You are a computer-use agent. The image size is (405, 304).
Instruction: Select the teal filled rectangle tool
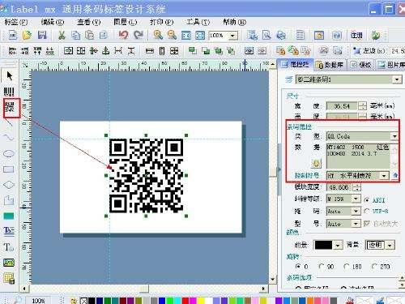tap(9, 216)
